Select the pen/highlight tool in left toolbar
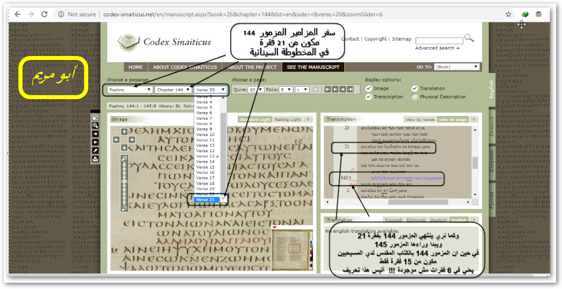 tap(95, 151)
